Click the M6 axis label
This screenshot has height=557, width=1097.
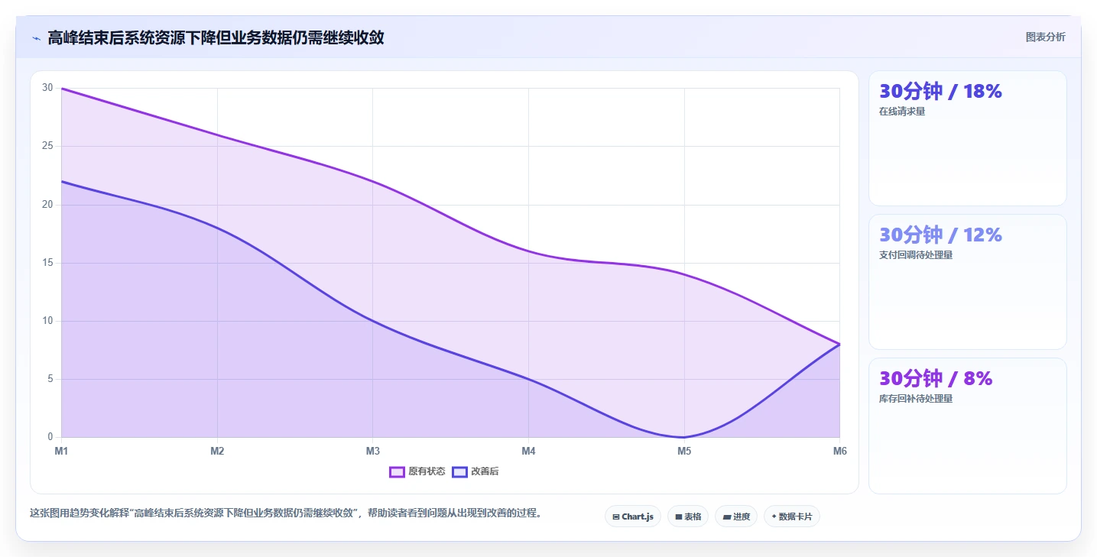point(839,451)
